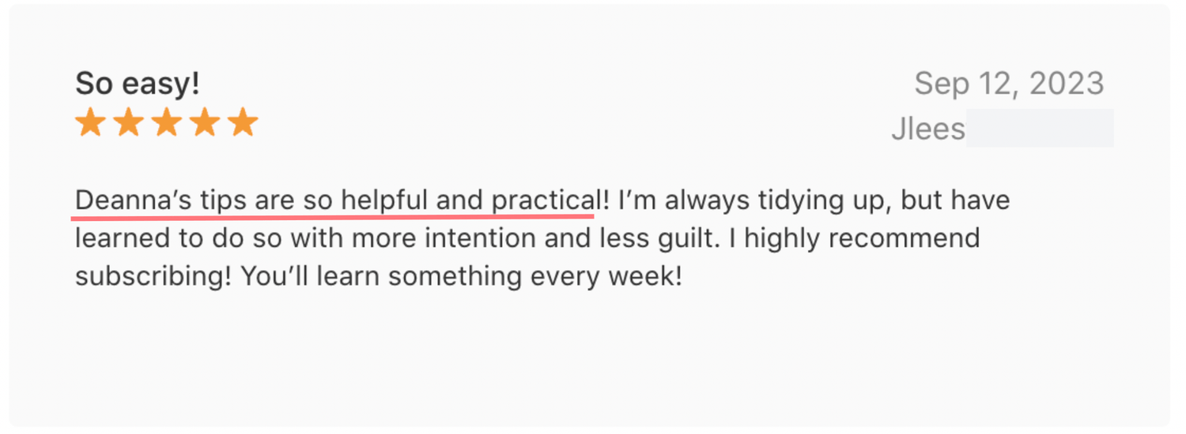Screen dimensions: 1186x434
Task: Click the Sep 12, 2023 review date
Action: (1009, 84)
